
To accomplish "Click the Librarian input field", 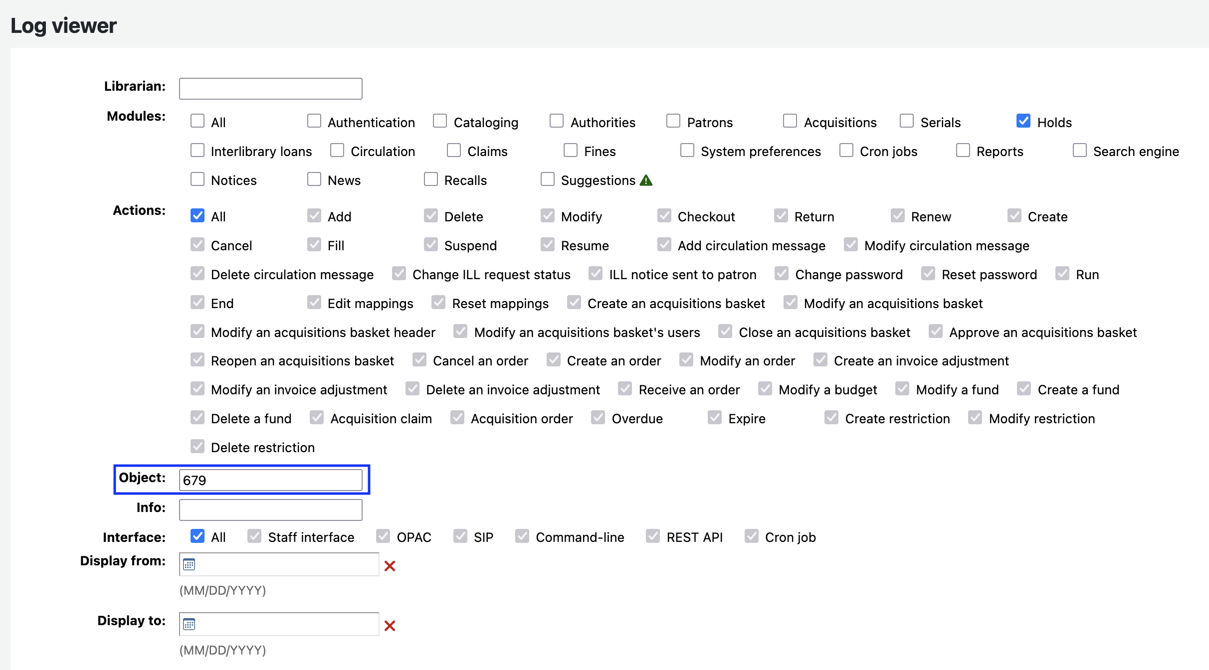I will (270, 89).
